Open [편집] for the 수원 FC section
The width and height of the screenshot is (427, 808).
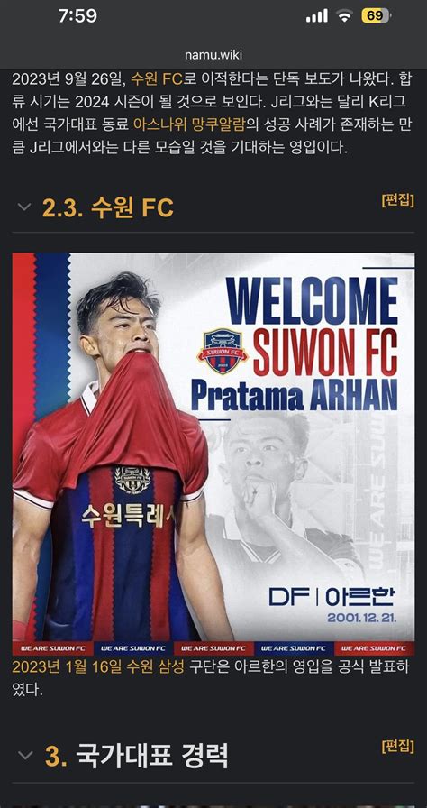coord(397,200)
